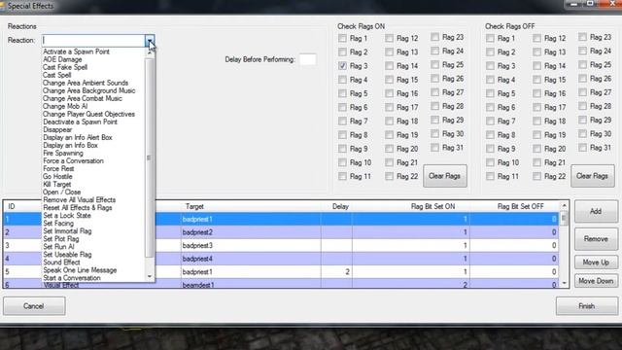The image size is (622, 350).
Task: Uncheck Flag 3 under Check Flags ON
Action: click(x=342, y=66)
